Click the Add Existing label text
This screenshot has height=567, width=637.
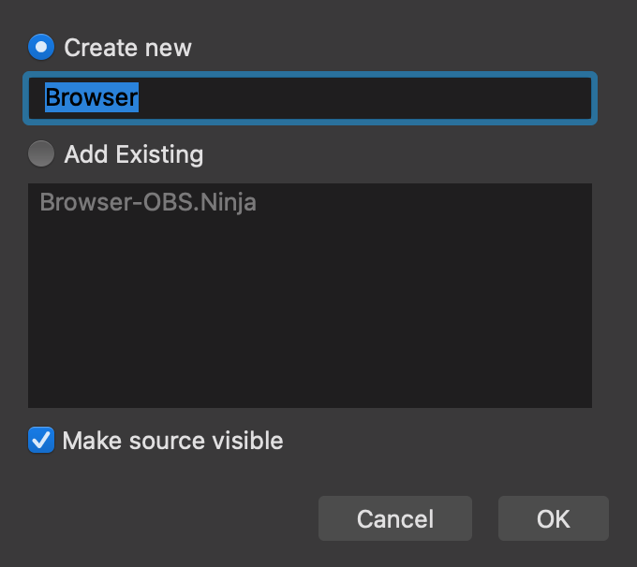(x=134, y=154)
